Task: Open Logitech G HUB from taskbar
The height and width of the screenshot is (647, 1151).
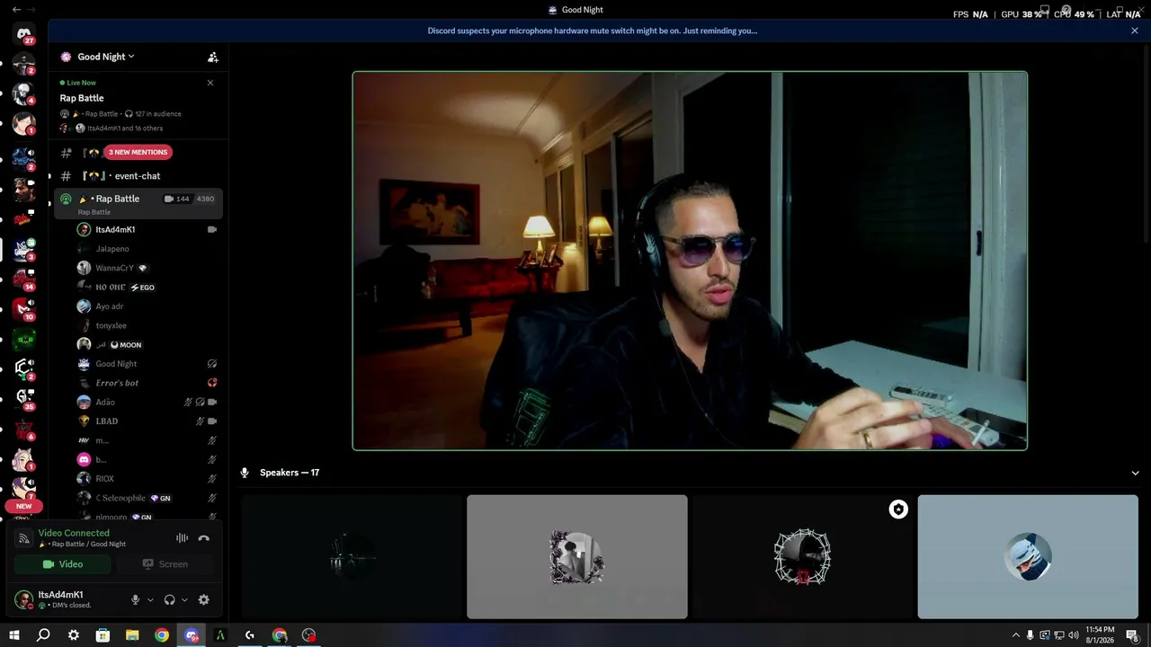Action: pos(250,635)
